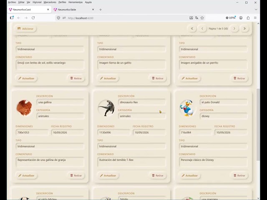Retirar the emoji con lentes de sol card
The height and width of the screenshot is (200, 267).
(76, 78)
